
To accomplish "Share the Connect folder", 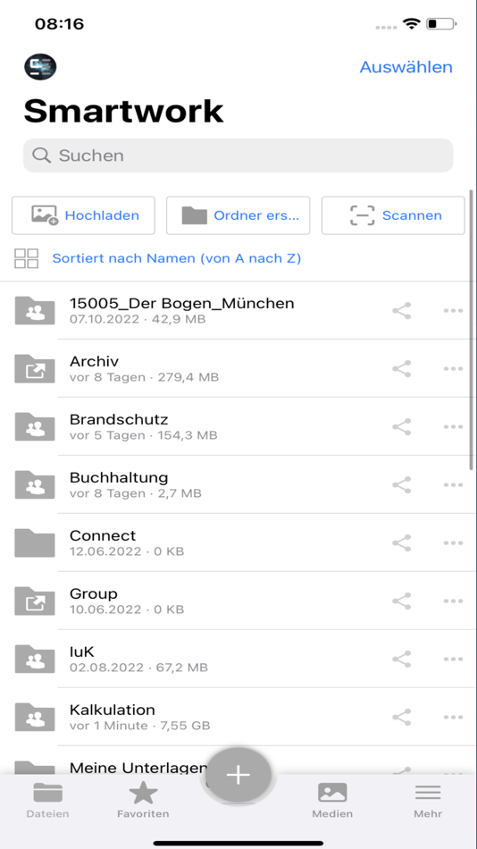I will click(x=401, y=543).
